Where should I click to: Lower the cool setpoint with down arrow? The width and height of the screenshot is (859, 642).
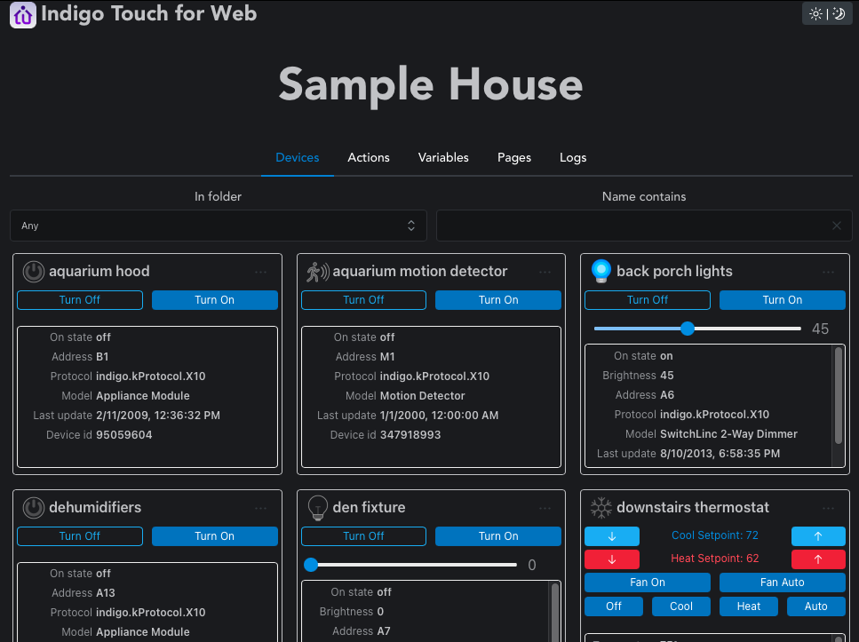(612, 536)
